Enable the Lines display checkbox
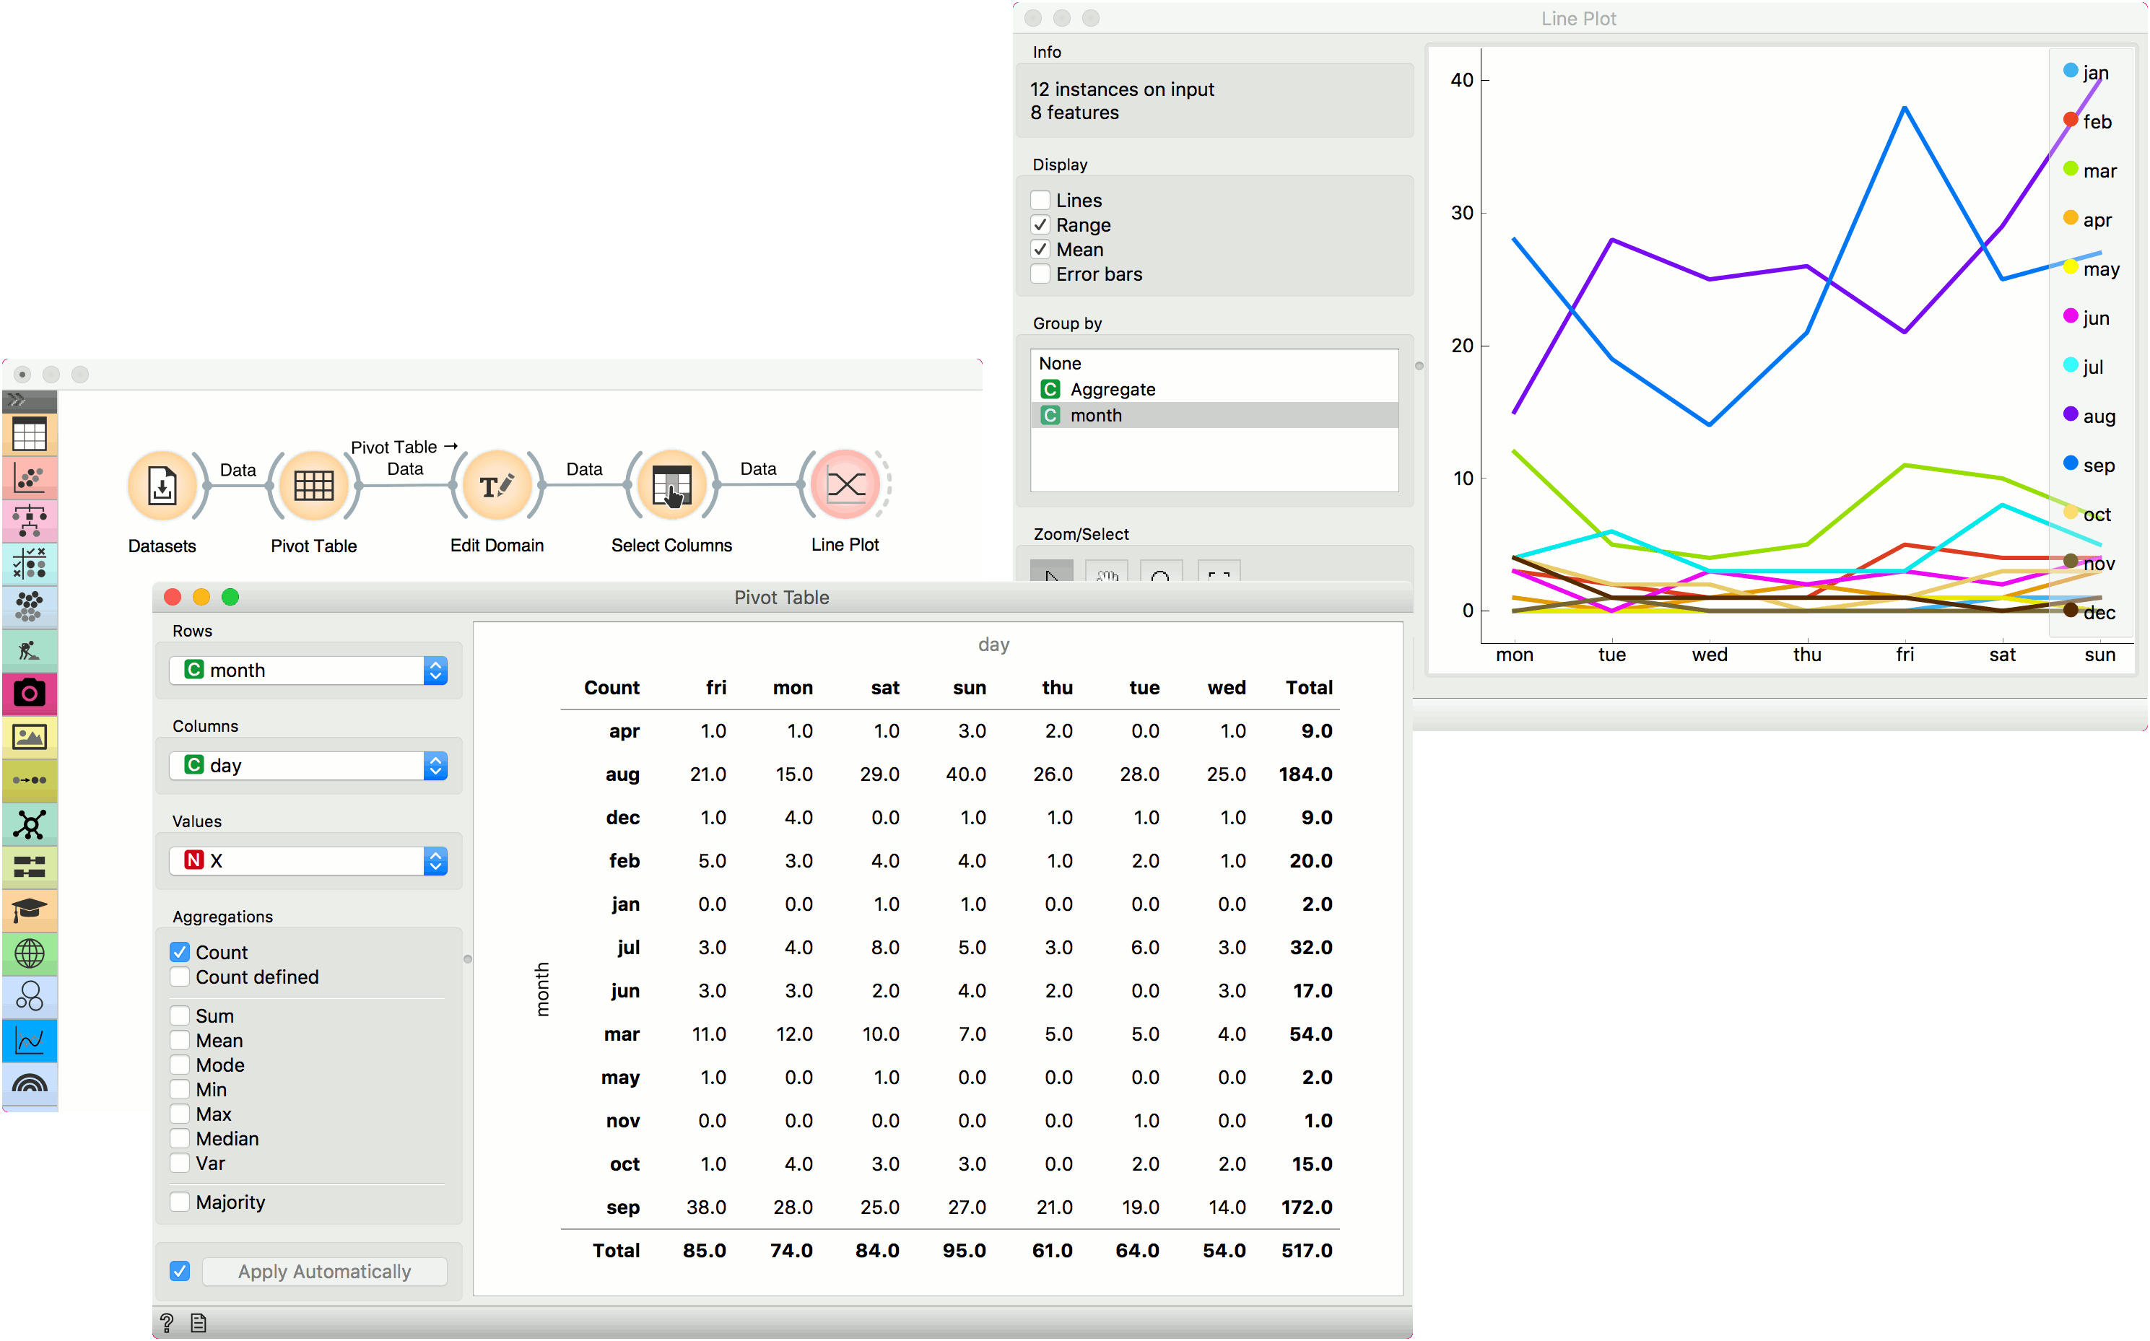 click(x=1041, y=201)
